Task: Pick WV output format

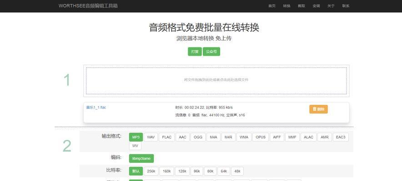Action: click(x=135, y=146)
